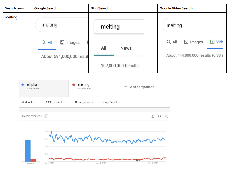The height and width of the screenshot is (169, 231).
Task: Click the download icon above the chart
Action: 153,116
